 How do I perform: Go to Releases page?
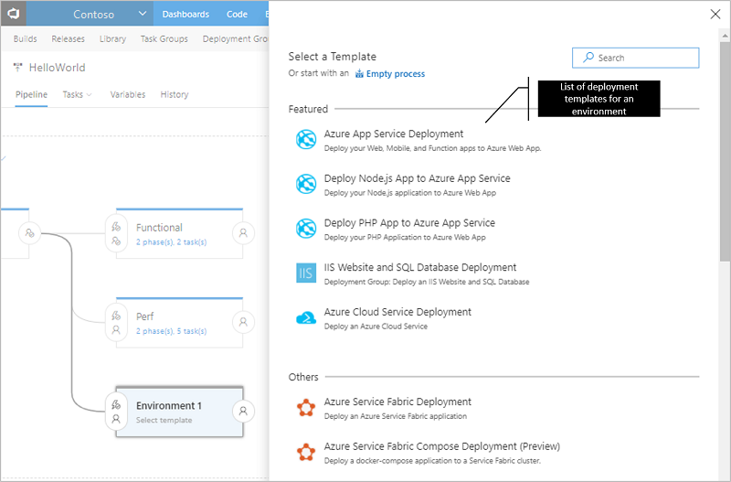[x=68, y=38]
